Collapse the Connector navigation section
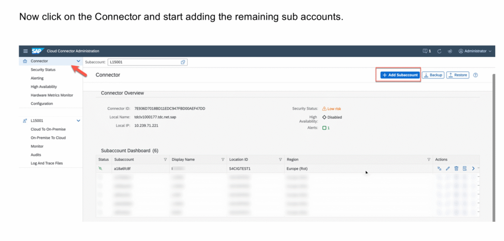The height and width of the screenshot is (241, 504). [78, 61]
